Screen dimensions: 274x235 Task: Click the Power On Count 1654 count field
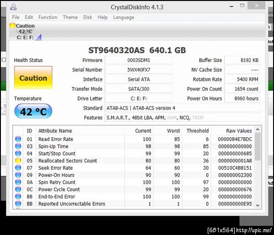[242, 89]
